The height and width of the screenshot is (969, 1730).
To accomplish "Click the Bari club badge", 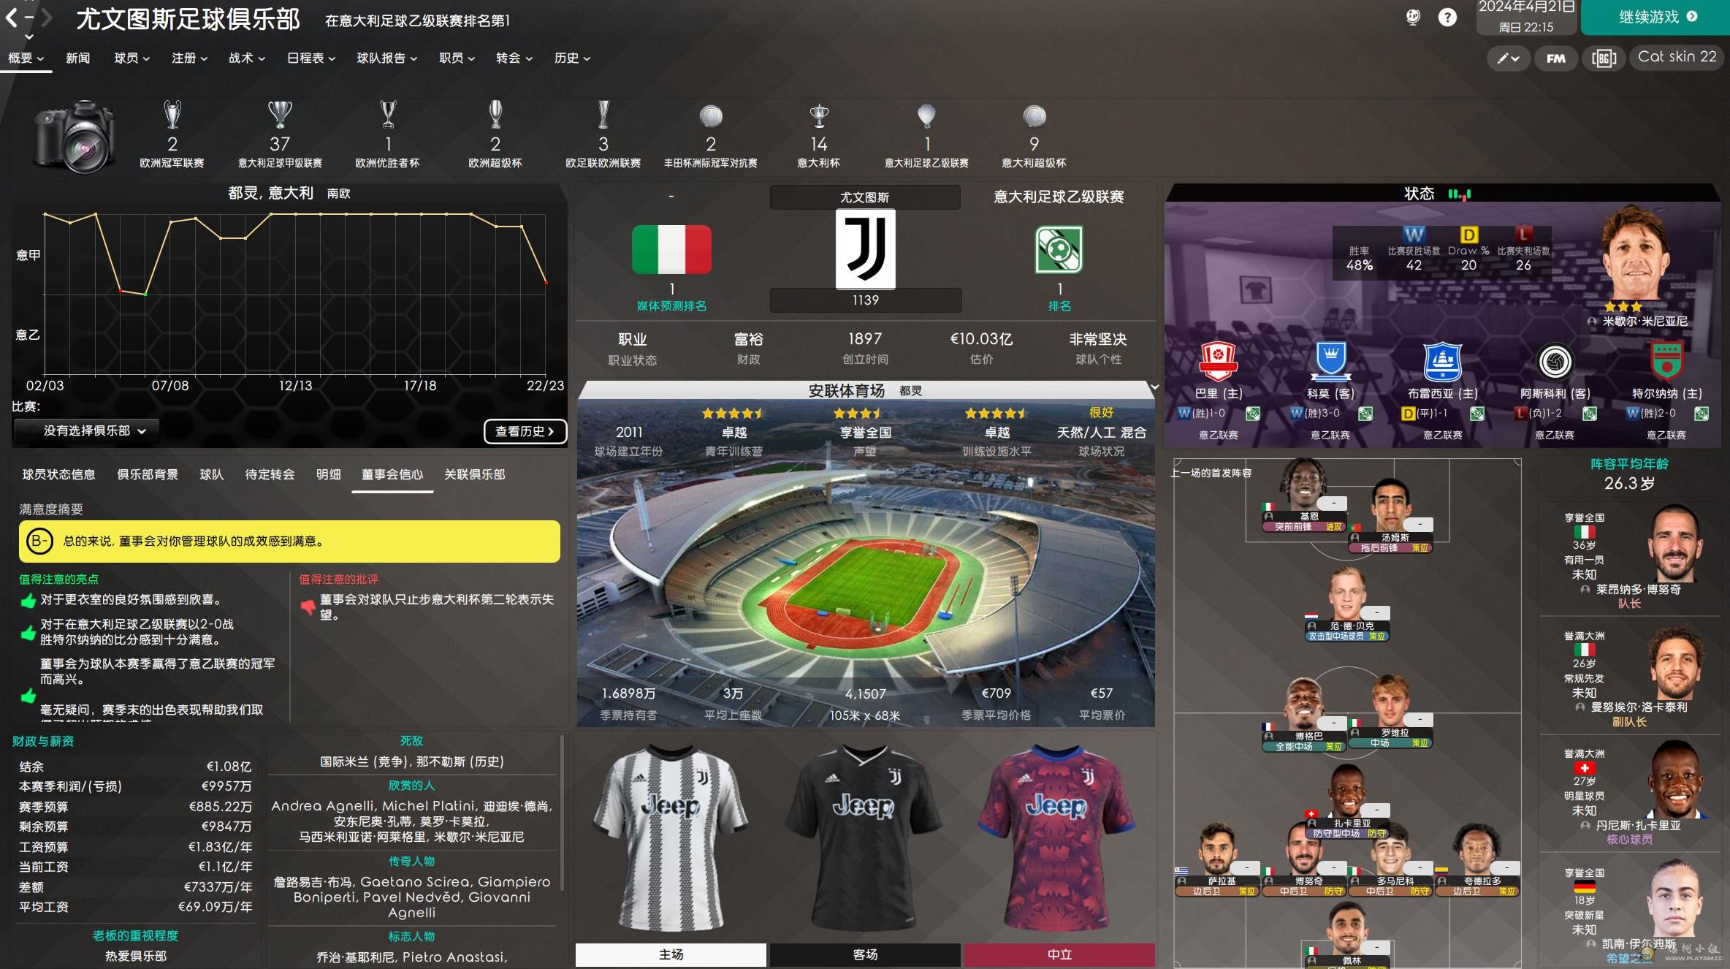I will 1218,361.
